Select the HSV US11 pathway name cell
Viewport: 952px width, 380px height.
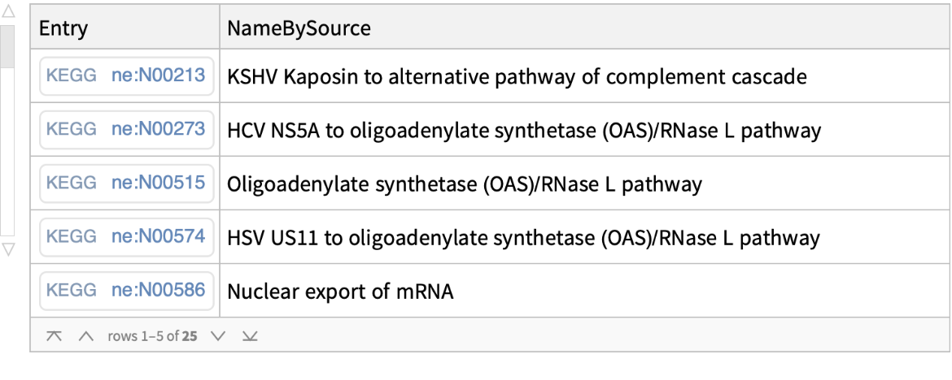(523, 237)
